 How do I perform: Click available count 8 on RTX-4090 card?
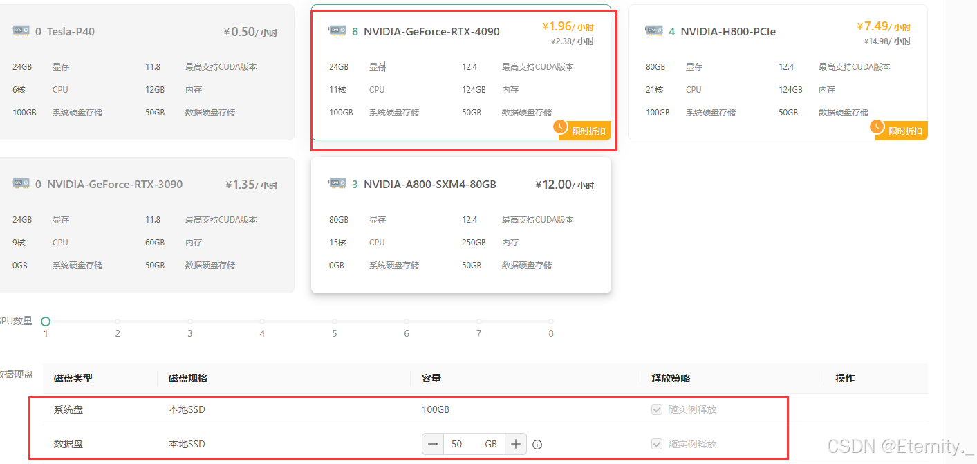[355, 32]
